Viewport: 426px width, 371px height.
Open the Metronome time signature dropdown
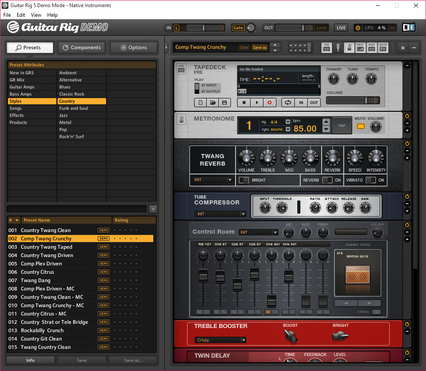(288, 122)
